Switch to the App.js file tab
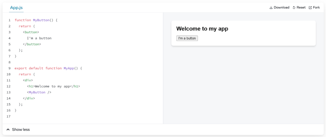 click(16, 8)
